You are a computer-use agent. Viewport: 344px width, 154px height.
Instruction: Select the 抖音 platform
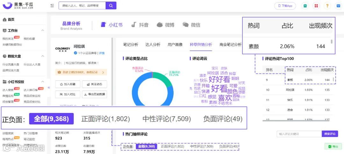140,25
